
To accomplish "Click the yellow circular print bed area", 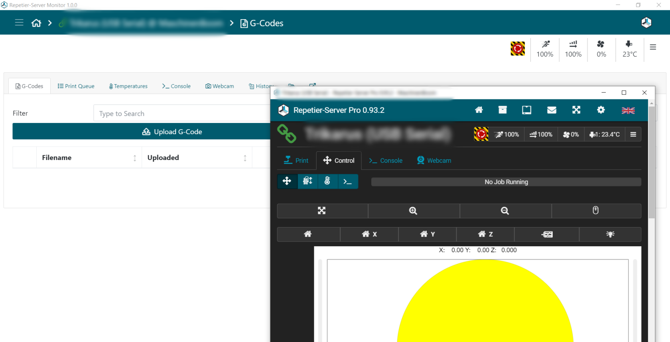I will tap(485, 301).
